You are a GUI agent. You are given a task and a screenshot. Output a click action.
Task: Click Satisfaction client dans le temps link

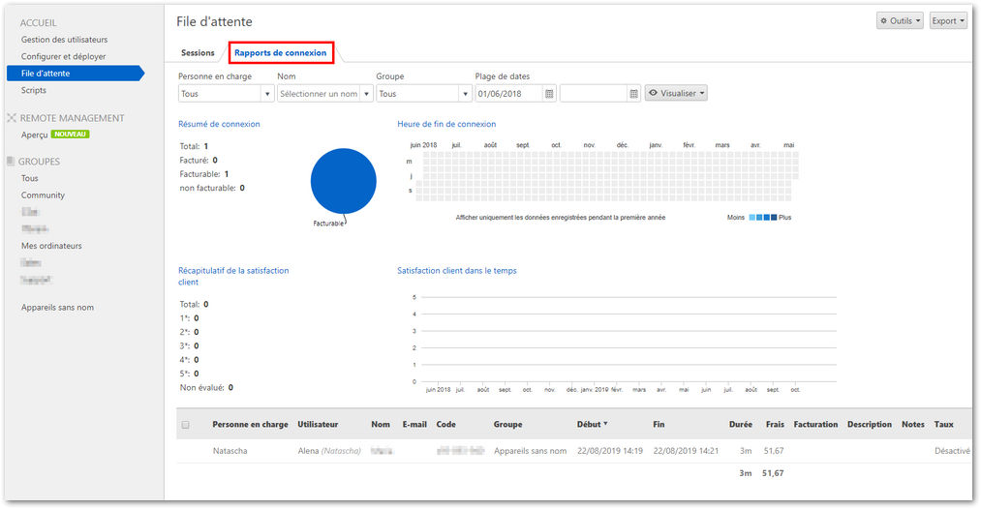click(x=457, y=271)
